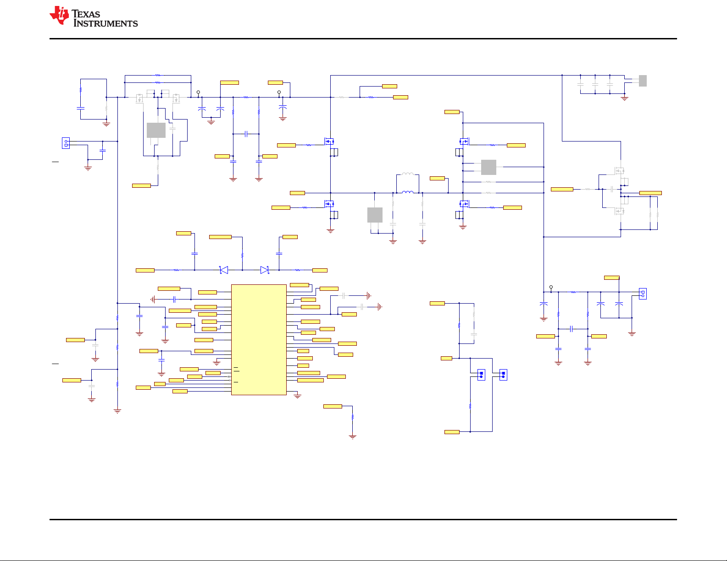This screenshot has width=727, height=561.
Task: Select the gray connector block at top-right corner
Action: 643,81
